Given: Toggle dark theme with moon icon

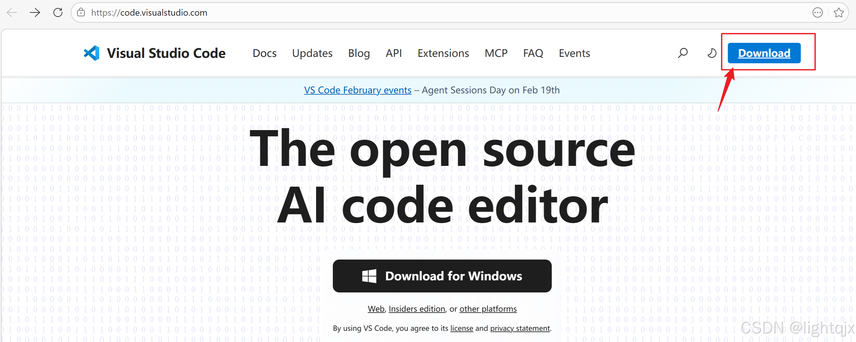Looking at the screenshot, I should (711, 53).
